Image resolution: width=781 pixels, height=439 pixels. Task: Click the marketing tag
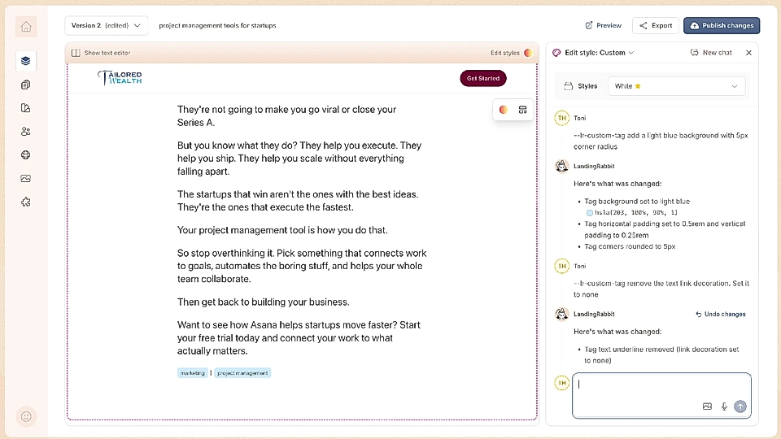(192, 373)
